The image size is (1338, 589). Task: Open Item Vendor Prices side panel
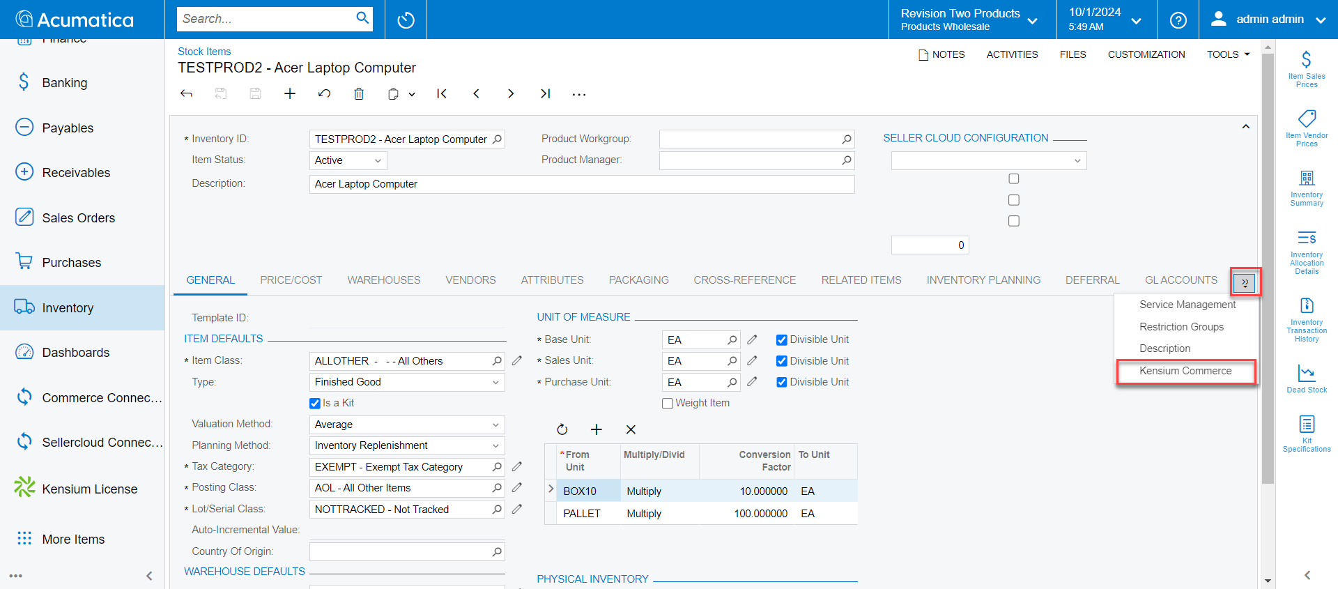[x=1307, y=128]
